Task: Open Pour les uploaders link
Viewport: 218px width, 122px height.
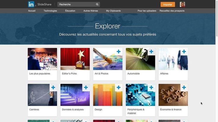Action: click(147, 11)
